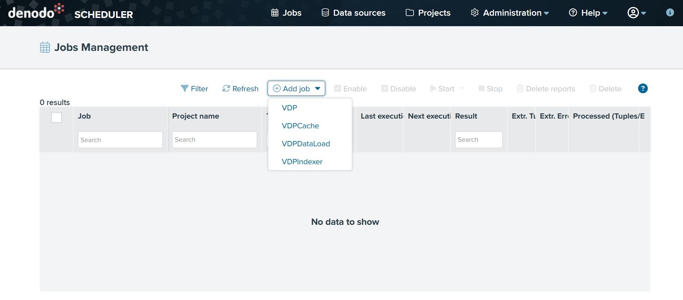Expand the Help menu

[x=588, y=13]
